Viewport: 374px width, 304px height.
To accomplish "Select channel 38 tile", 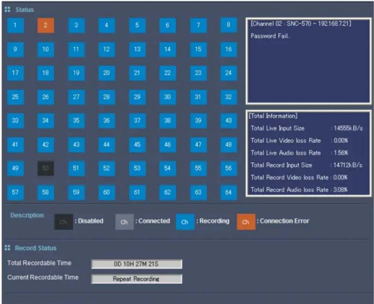I will (167, 121).
